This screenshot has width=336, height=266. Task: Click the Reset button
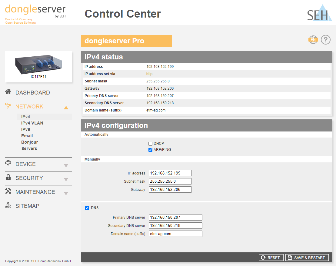271,258
